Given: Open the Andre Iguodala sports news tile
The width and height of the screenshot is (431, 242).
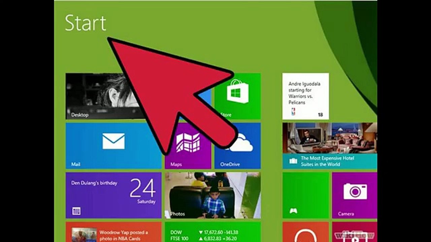Looking at the screenshot, I should coord(305,96).
